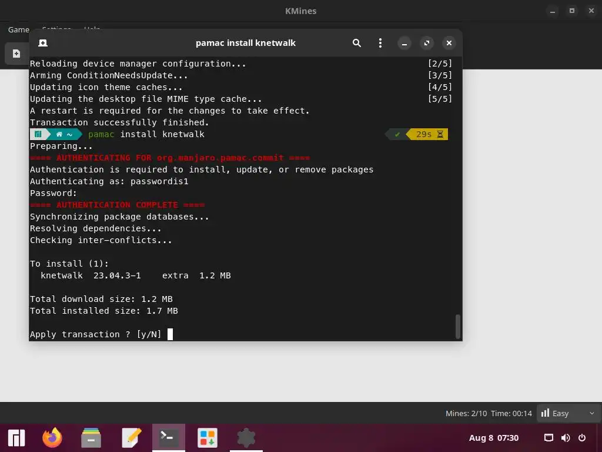Image resolution: width=602 pixels, height=452 pixels.
Task: Click the "[4/5]" progress counter
Action: [440, 87]
